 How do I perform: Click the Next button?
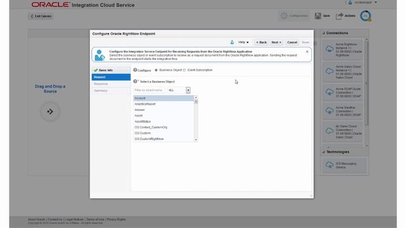(x=277, y=42)
